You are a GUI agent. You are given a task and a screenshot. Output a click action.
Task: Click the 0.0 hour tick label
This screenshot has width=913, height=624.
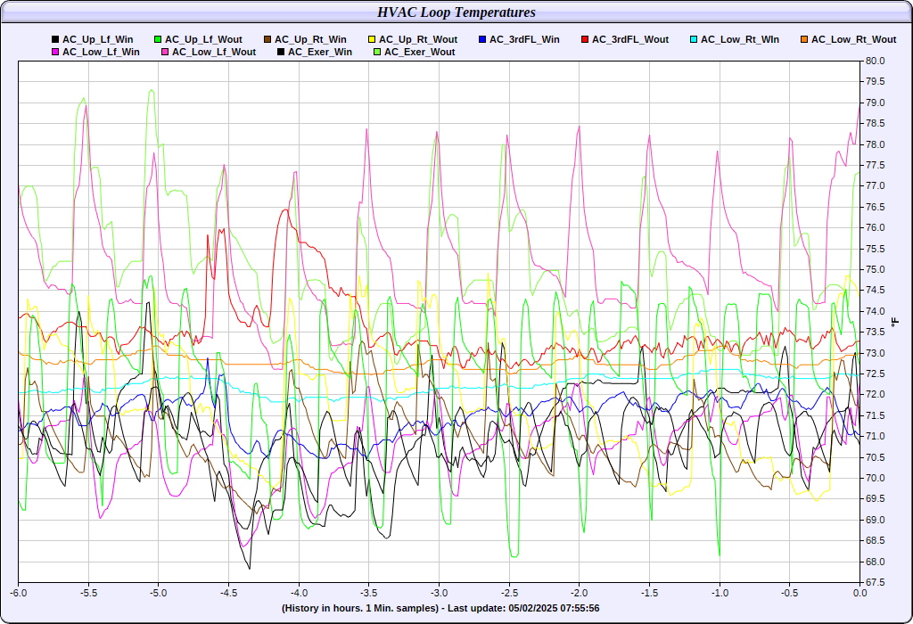(x=860, y=593)
